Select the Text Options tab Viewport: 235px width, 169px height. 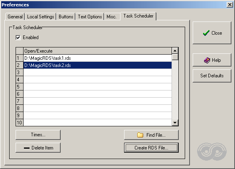(x=90, y=16)
